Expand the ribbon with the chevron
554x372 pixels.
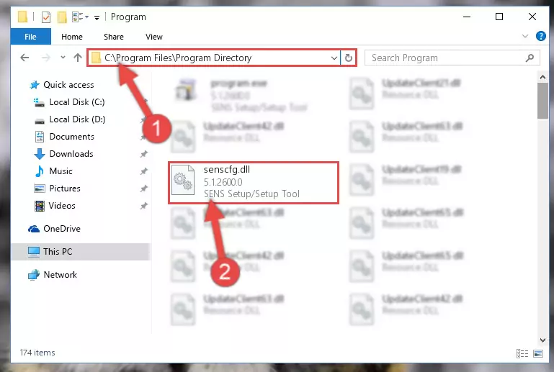[x=525, y=36]
